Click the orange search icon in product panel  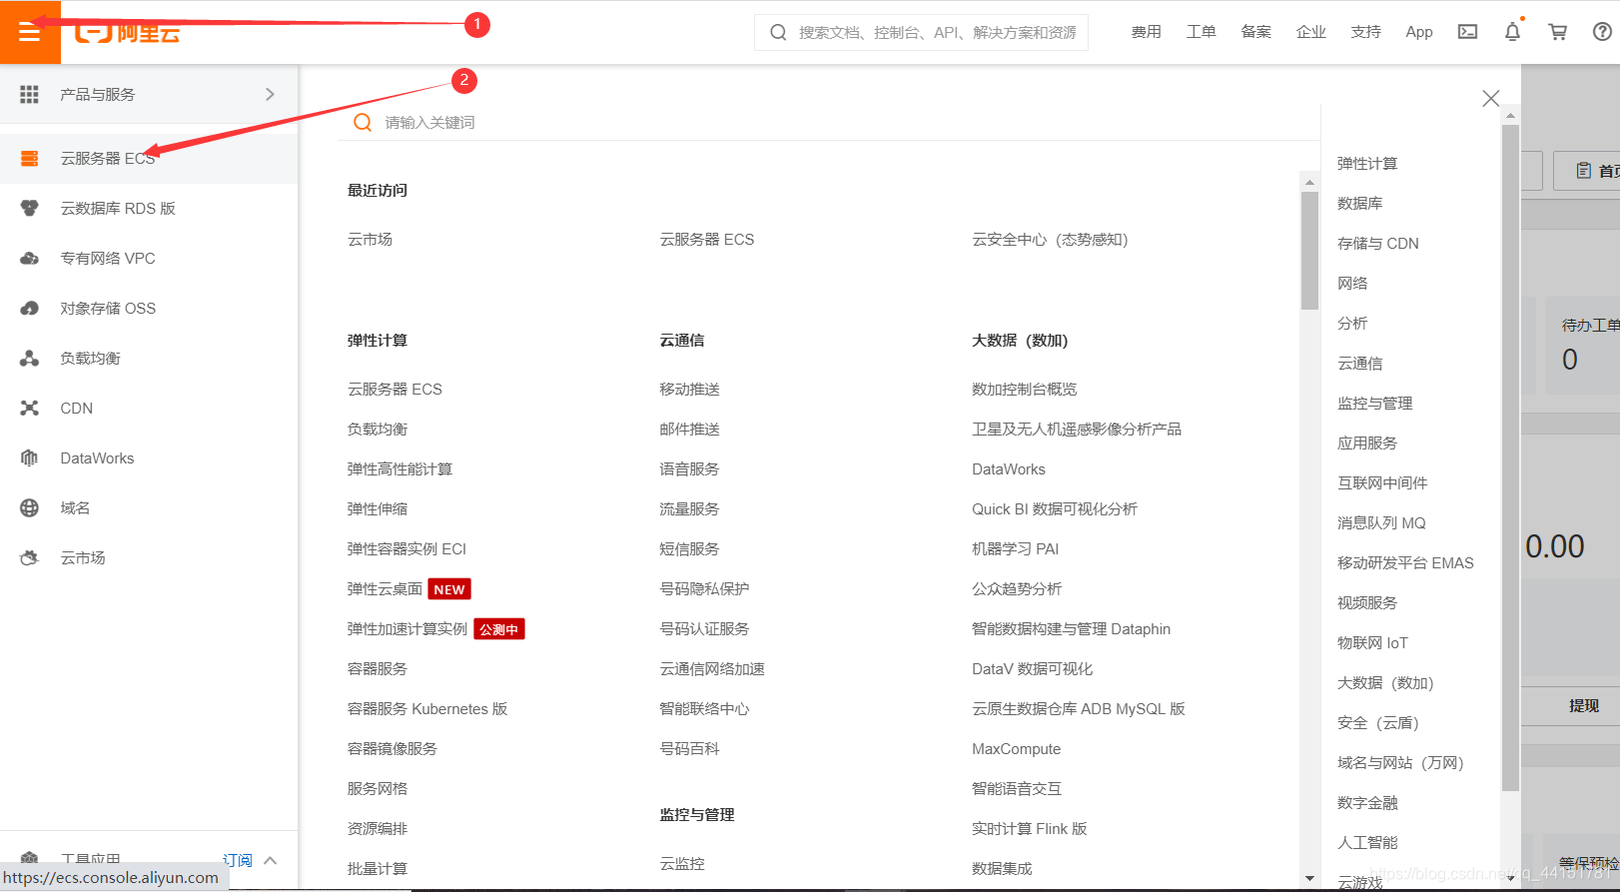coord(363,122)
